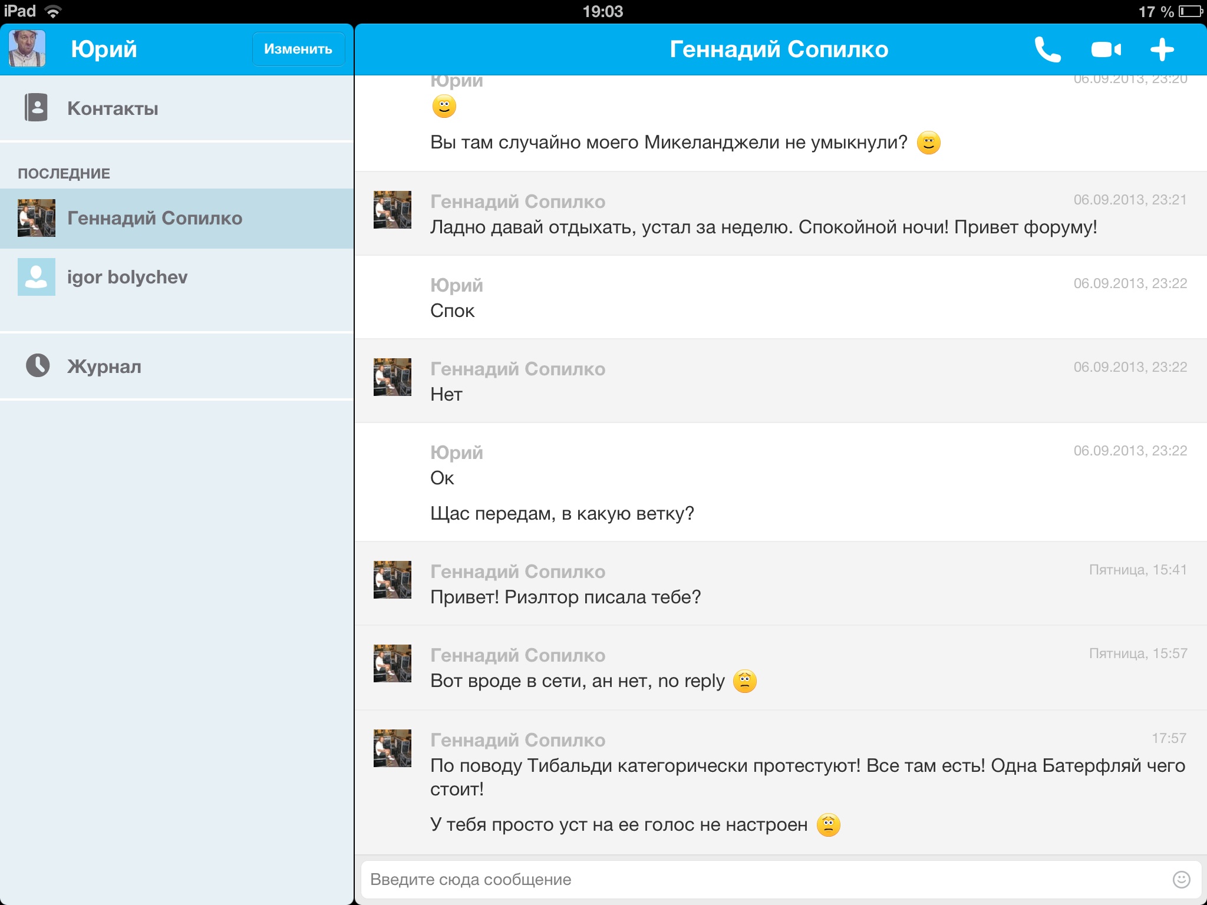Open the emoticon picker in message box
This screenshot has width=1207, height=905.
point(1181,879)
